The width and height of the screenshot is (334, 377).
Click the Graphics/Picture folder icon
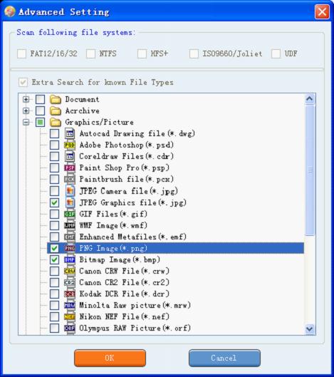tap(56, 123)
